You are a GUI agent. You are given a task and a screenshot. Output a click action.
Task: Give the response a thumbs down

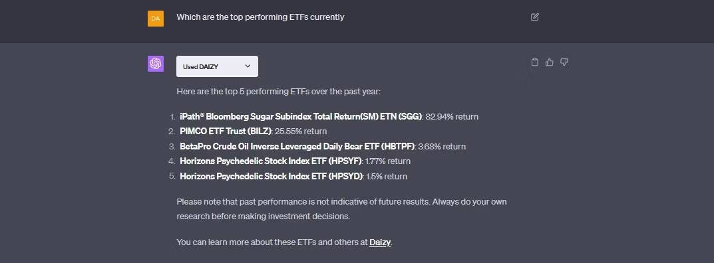(564, 62)
